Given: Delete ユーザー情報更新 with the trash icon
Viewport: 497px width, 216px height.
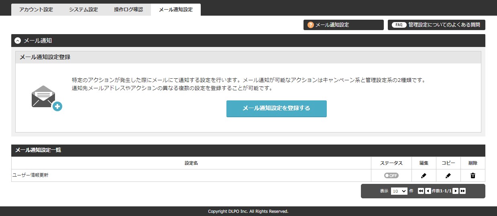Looking at the screenshot, I should click(473, 175).
